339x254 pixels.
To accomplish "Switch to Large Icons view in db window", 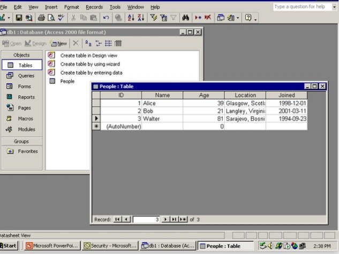I will tap(88, 43).
